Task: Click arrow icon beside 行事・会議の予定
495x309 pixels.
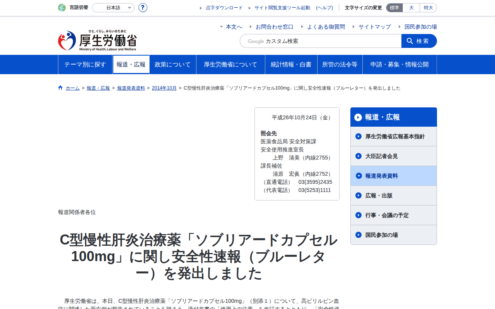Action: (358, 215)
